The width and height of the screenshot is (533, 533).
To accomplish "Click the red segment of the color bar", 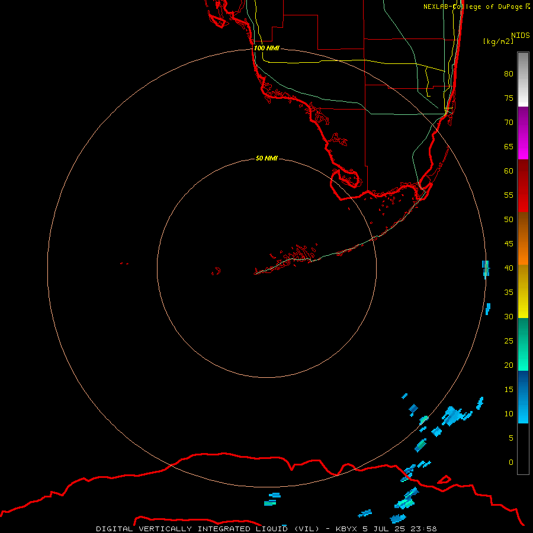I will (523, 186).
